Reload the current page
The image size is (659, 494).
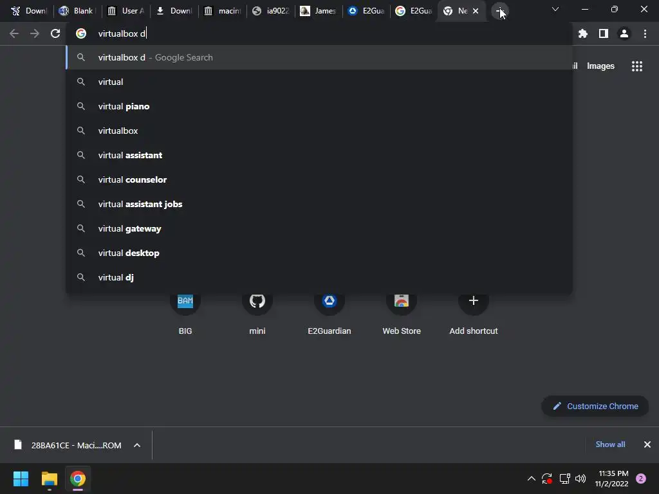55,33
